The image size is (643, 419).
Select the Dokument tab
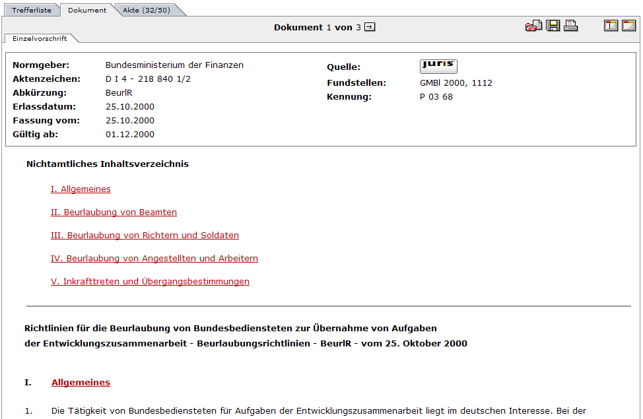pos(87,10)
